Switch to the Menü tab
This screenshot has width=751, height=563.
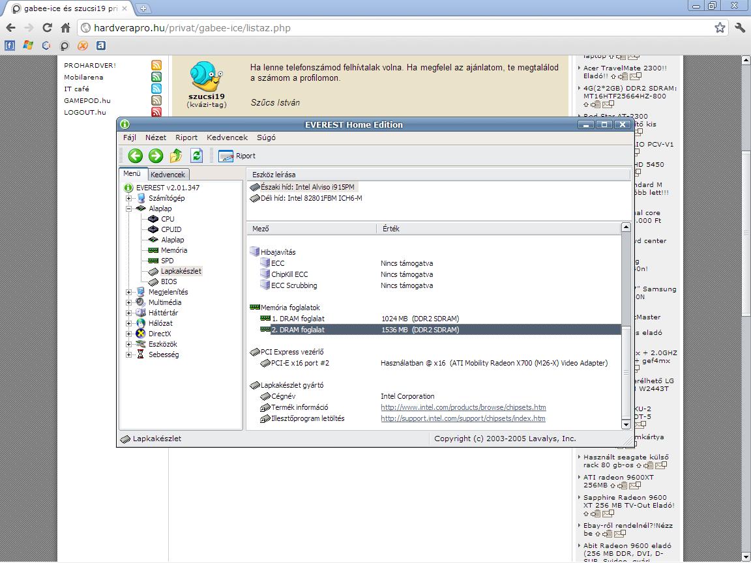pos(132,173)
